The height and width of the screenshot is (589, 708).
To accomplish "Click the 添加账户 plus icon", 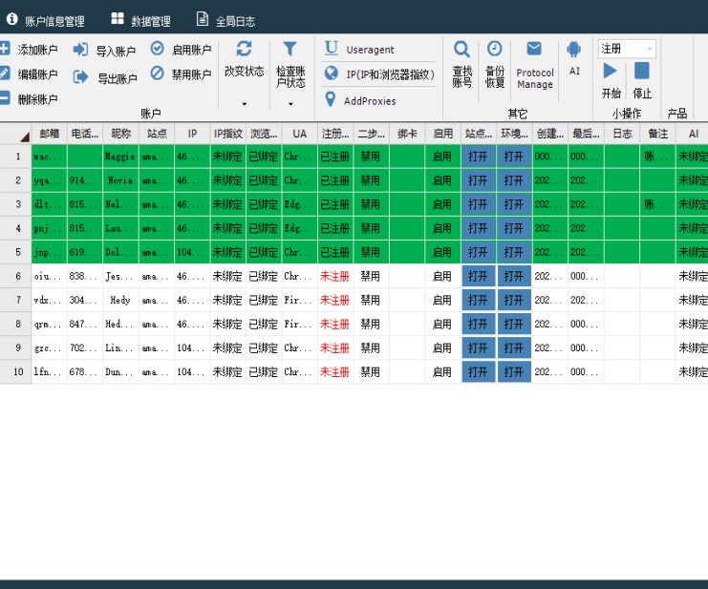I will (x=5, y=49).
